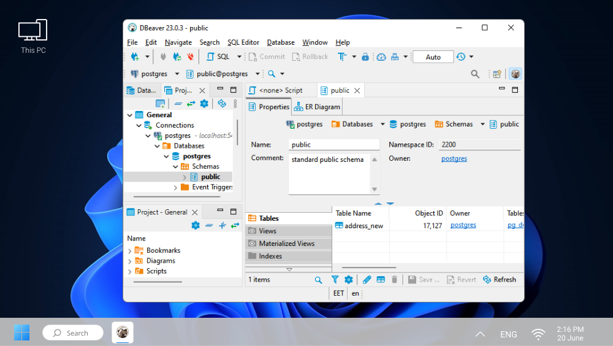Click the Project - General settings gear icon
Viewport: 613px width, 346px height.
point(196,225)
